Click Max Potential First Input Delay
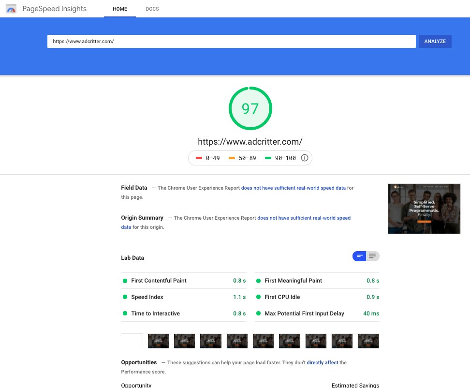The width and height of the screenshot is (470, 388). (317, 313)
